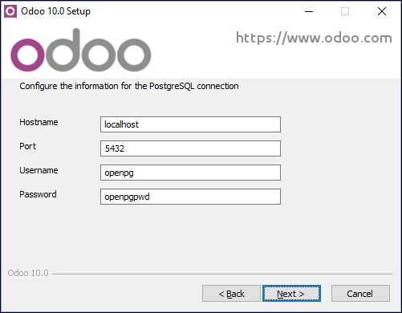Click the Odoo icon in the title bar
402x313 pixels.
pos(10,11)
